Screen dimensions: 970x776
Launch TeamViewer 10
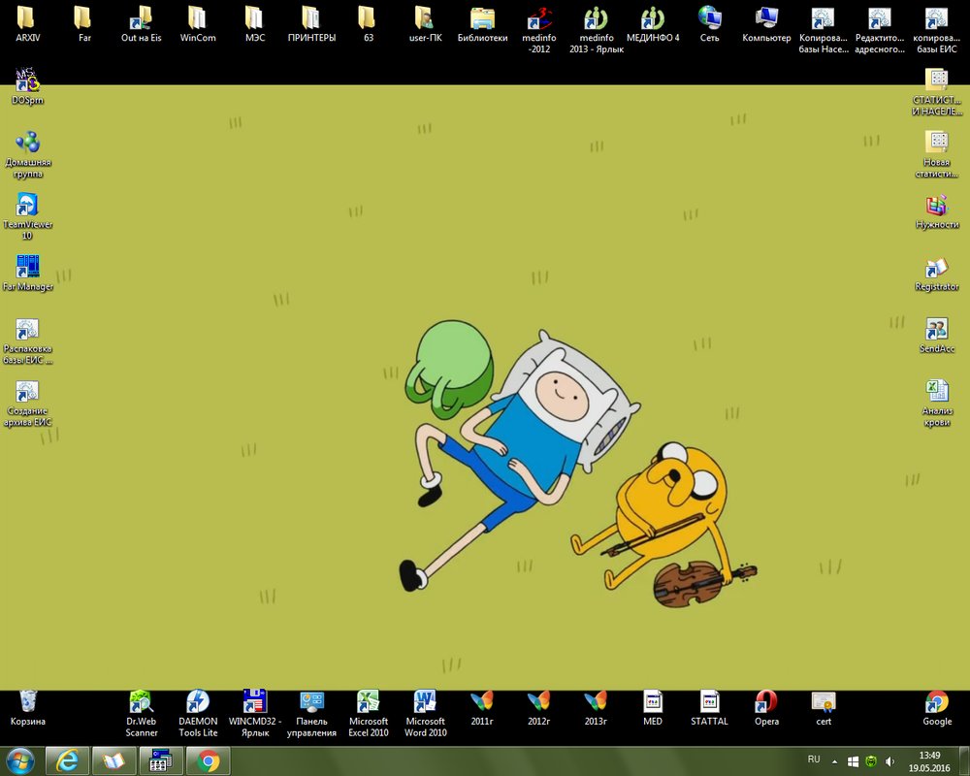[x=27, y=216]
